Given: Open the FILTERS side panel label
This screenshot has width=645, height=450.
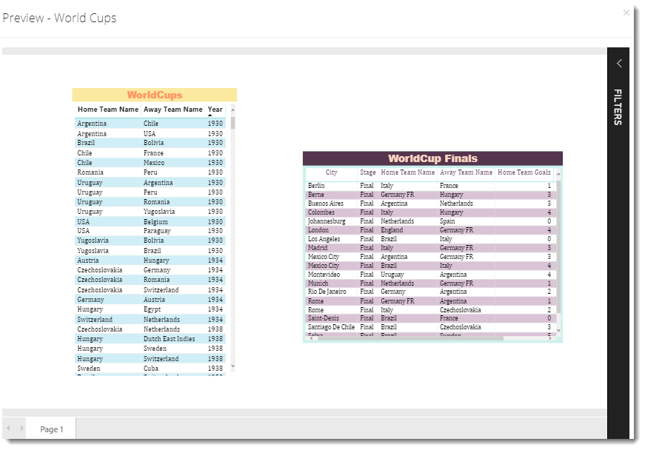Looking at the screenshot, I should [x=618, y=107].
